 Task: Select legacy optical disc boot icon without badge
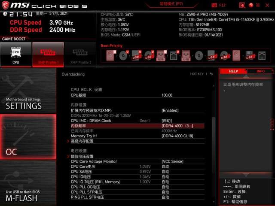[x=199, y=56]
